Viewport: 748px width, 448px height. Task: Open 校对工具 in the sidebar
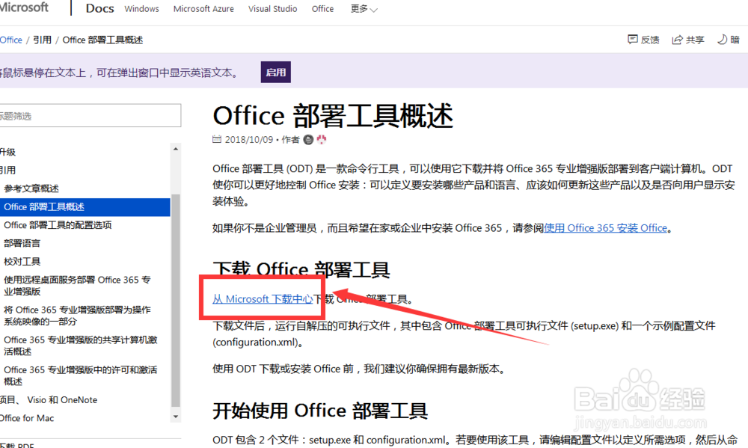22,262
